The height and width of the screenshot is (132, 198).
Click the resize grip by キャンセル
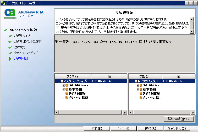196,129
